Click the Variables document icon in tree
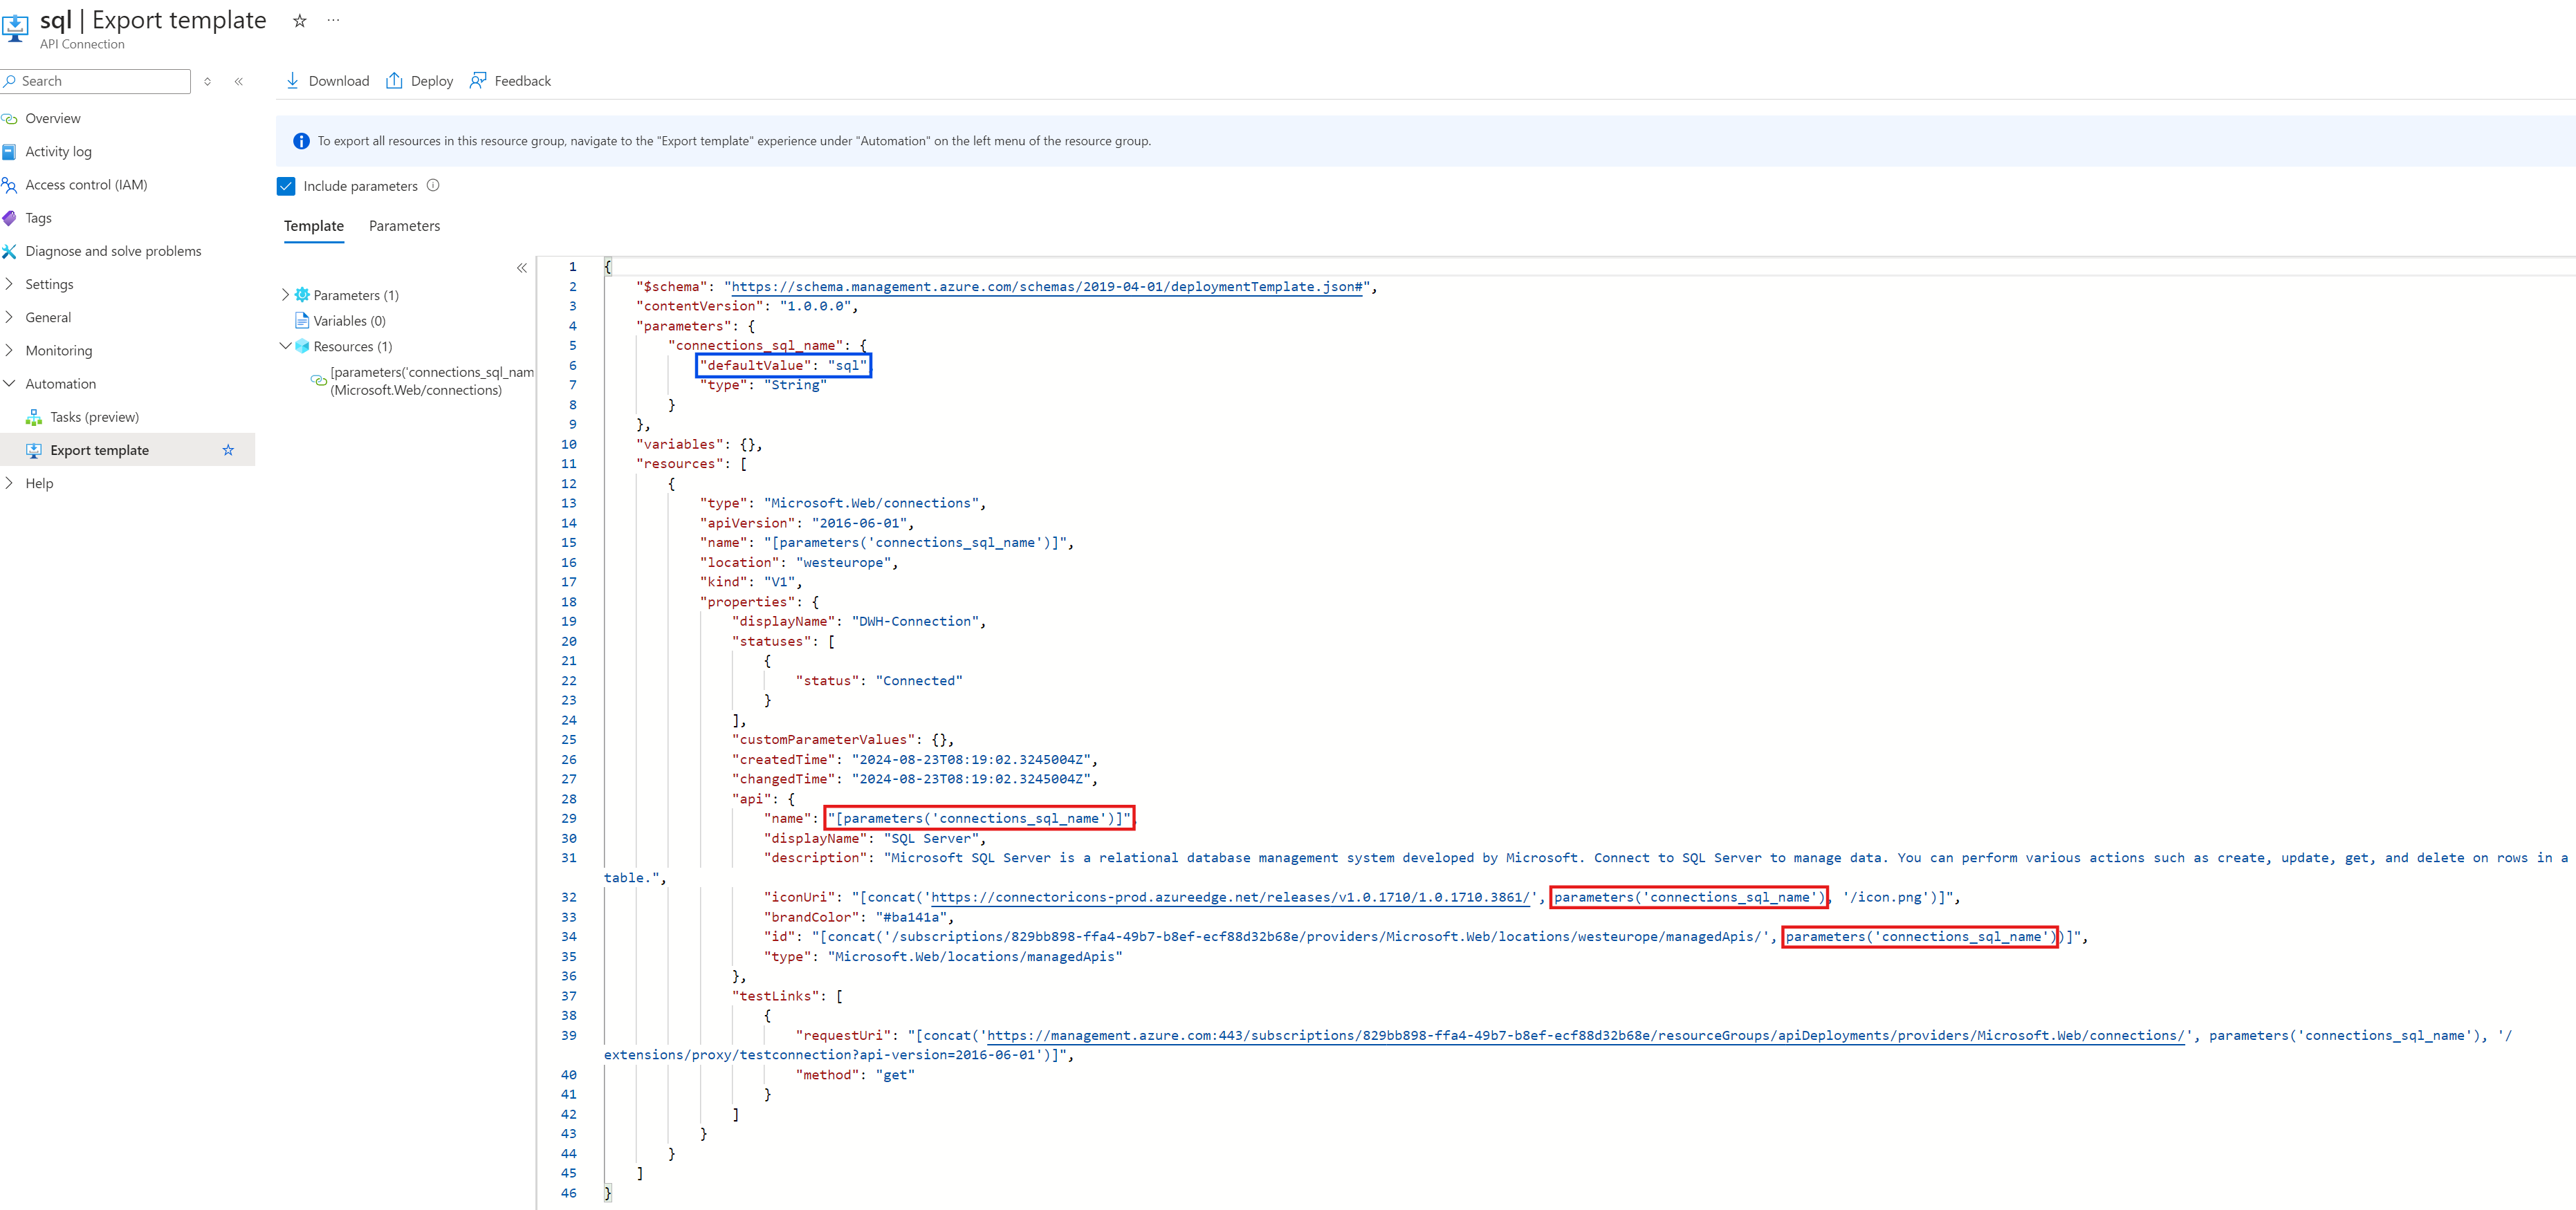 [302, 321]
